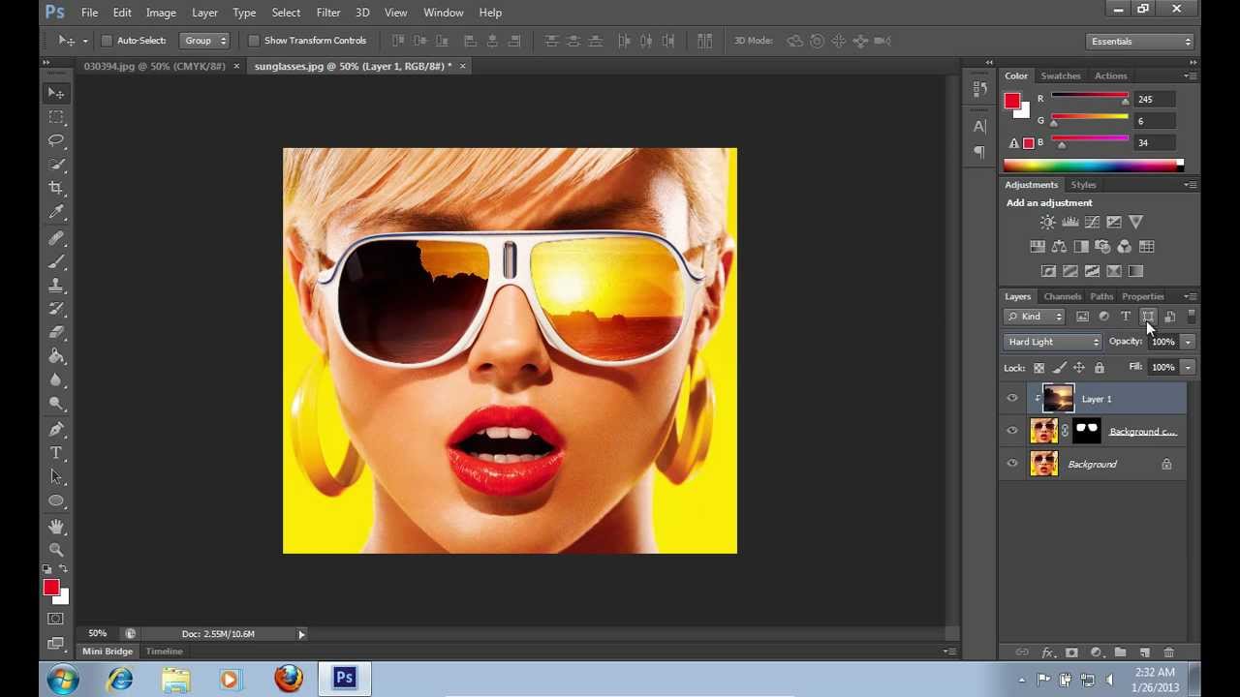
Task: Check Show Transform Controls
Action: 254,41
